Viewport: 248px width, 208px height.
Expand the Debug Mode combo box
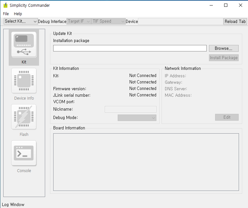pos(137,118)
